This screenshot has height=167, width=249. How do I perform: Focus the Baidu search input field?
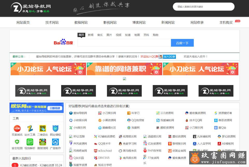pyautogui.click(x=124, y=43)
